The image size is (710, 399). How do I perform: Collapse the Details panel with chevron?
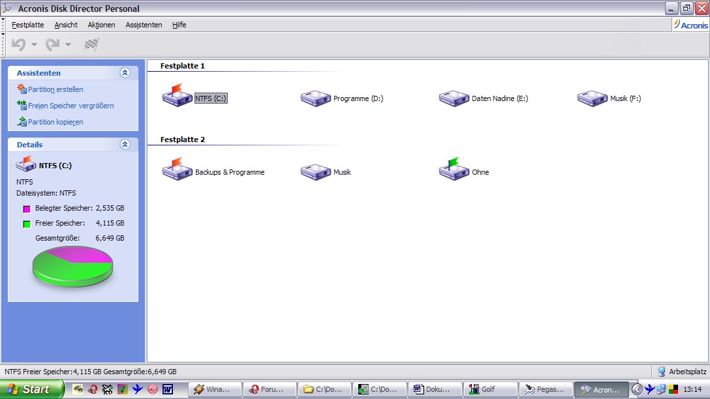coord(125,144)
